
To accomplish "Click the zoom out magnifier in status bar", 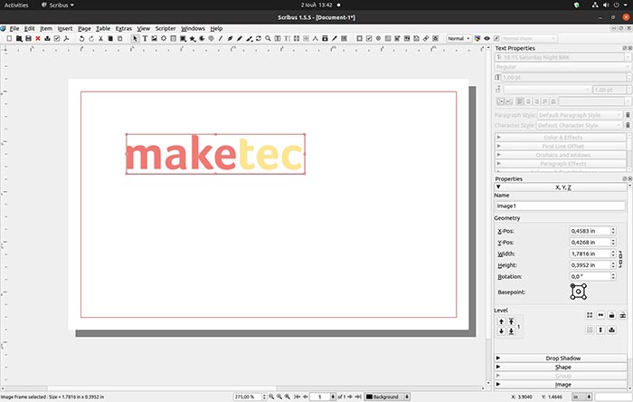I will coord(271,397).
